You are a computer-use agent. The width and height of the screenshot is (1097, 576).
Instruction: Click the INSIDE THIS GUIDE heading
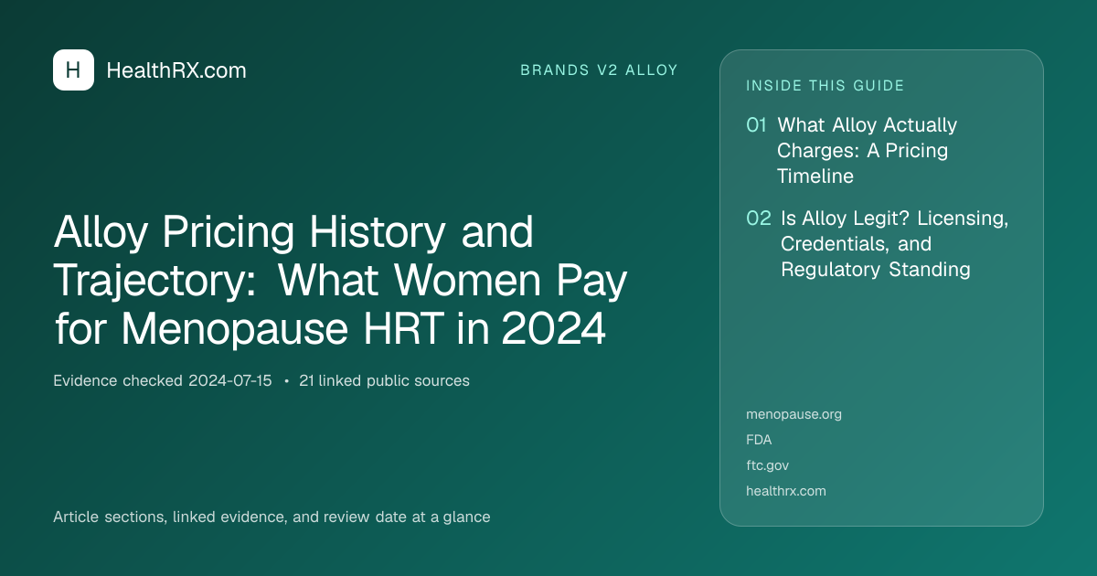coord(825,86)
